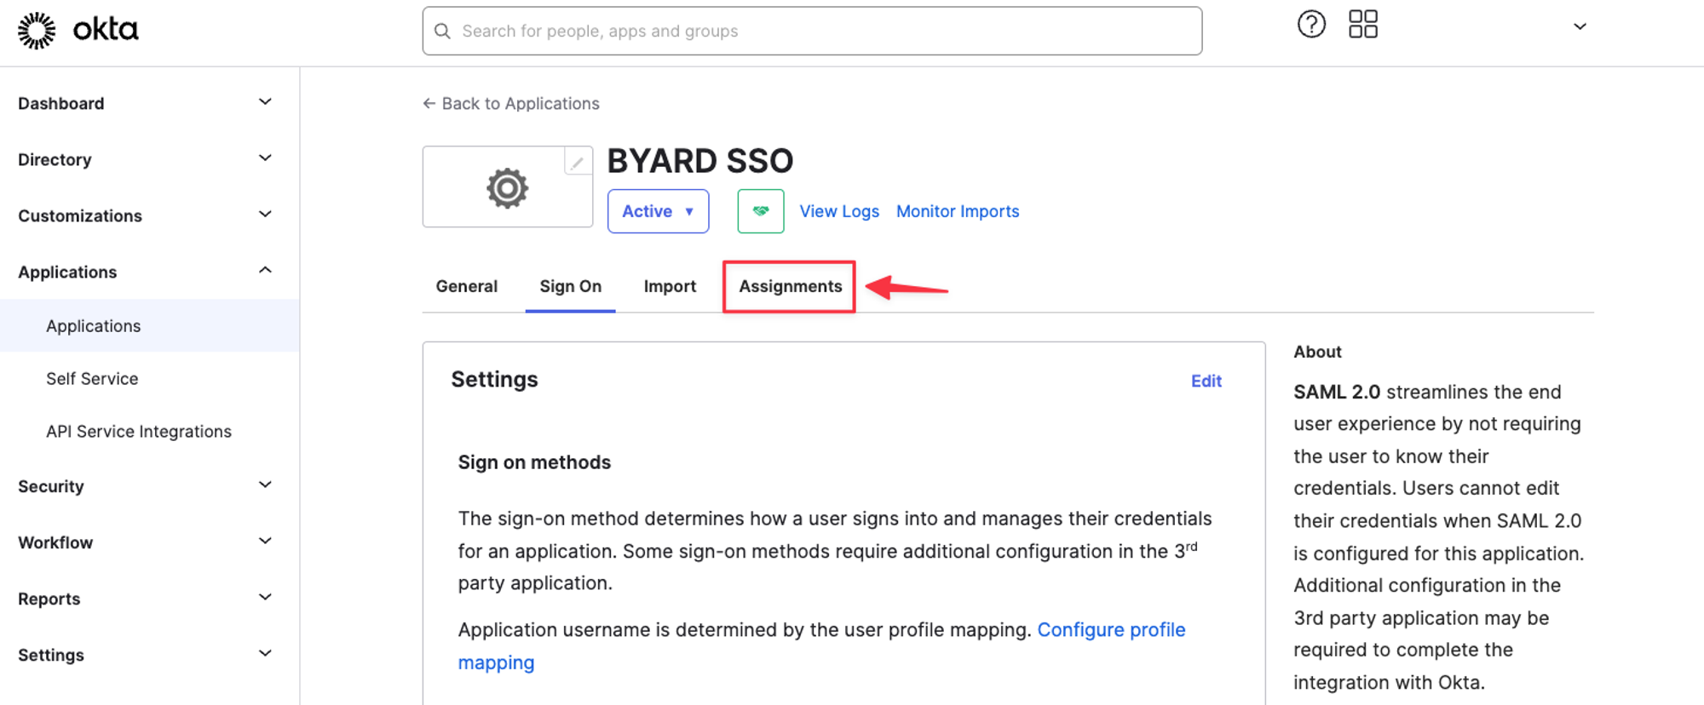Screen dimensions: 1704x705
Task: Expand the Customizations menu
Action: [150, 215]
